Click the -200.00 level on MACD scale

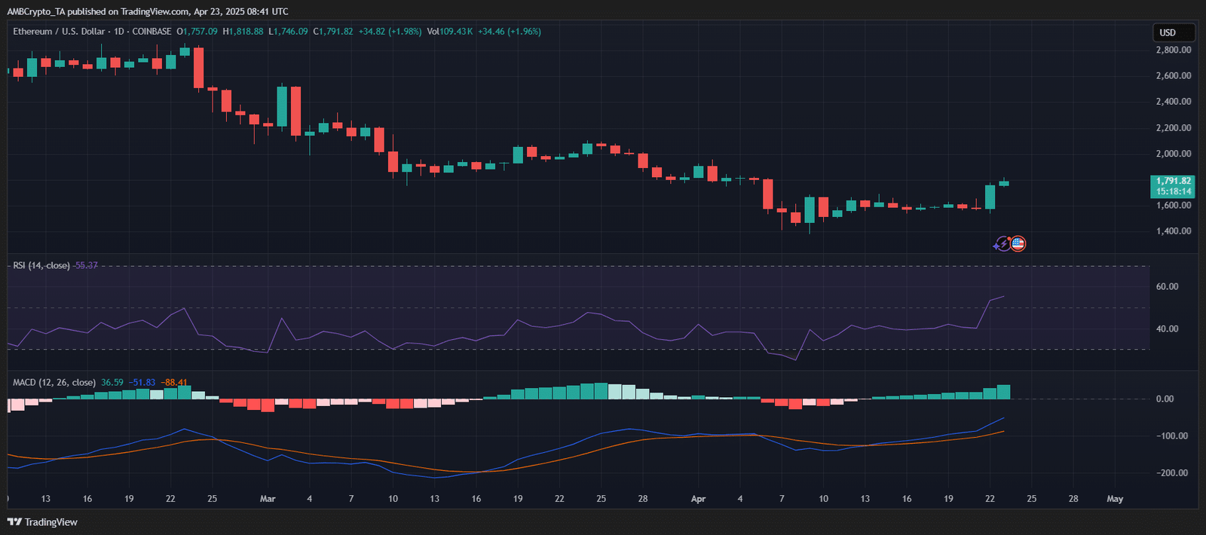point(1171,473)
